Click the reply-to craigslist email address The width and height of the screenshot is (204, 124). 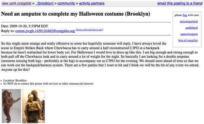tap(45, 31)
